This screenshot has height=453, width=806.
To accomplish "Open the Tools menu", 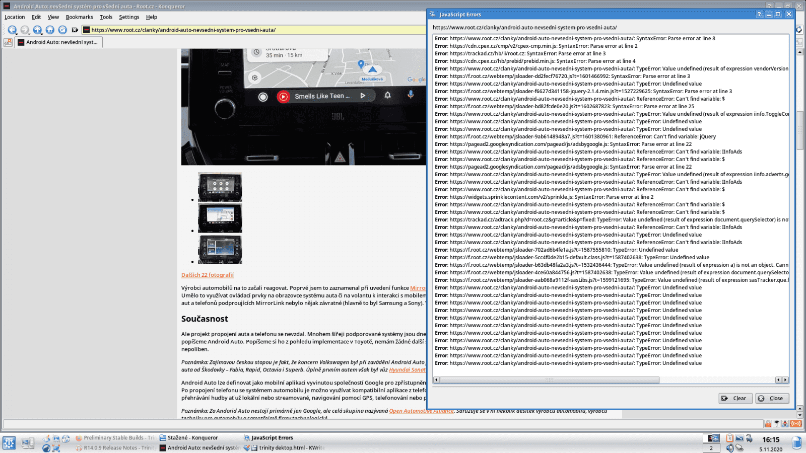I will [x=106, y=17].
